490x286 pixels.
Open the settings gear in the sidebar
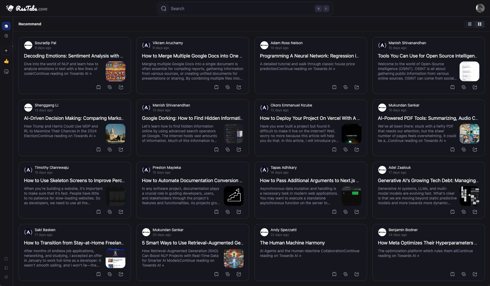tap(6, 277)
